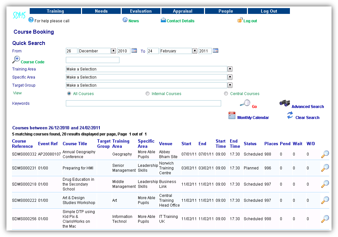Select the Internal Courses radio button
This screenshot has width=338, height=237.
[x=148, y=93]
